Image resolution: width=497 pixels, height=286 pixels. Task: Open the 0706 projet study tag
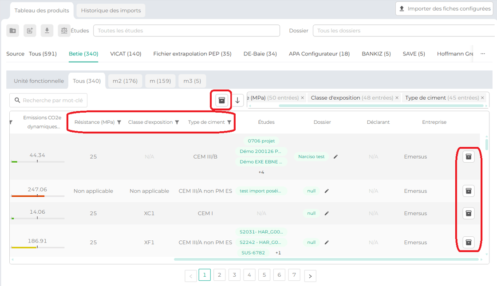tap(261, 141)
